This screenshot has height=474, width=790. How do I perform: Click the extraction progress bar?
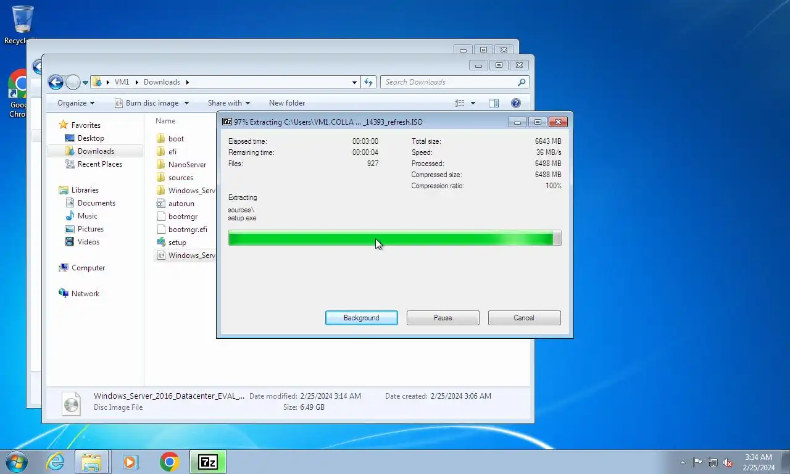394,238
